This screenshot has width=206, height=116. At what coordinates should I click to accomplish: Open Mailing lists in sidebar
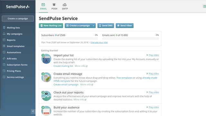point(13,28)
